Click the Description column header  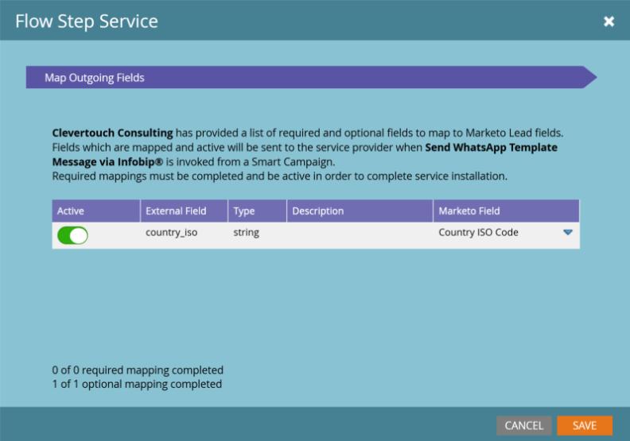(x=360, y=211)
